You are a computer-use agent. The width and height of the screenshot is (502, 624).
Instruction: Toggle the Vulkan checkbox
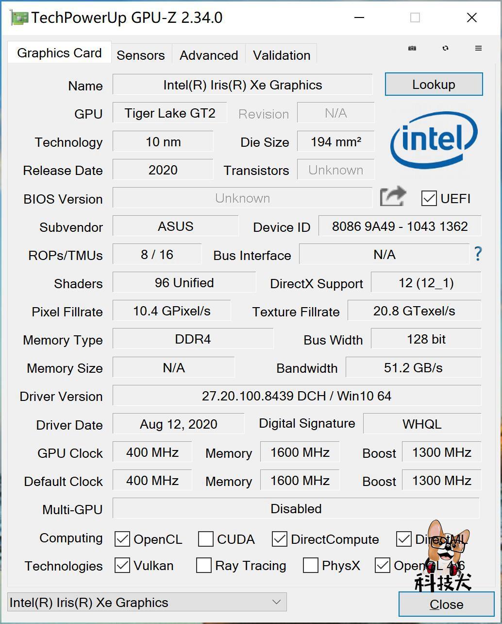pyautogui.click(x=122, y=565)
